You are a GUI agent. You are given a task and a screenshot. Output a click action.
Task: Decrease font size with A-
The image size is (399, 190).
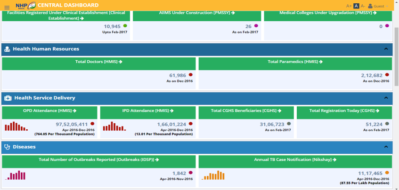pos(363,6)
